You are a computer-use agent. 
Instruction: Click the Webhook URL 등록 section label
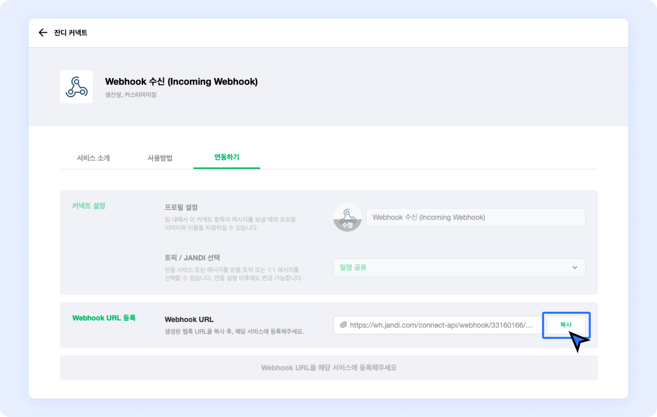point(104,318)
